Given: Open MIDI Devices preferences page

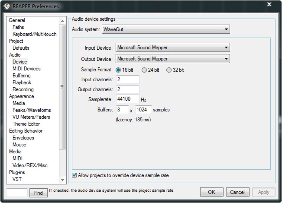Looking at the screenshot, I should point(27,69).
